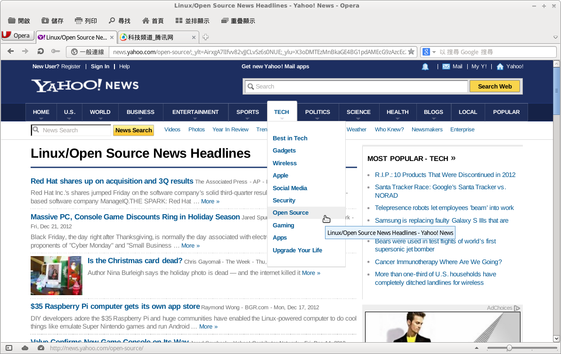Open the Opera main menu button
The height and width of the screenshot is (354, 561).
pos(17,35)
